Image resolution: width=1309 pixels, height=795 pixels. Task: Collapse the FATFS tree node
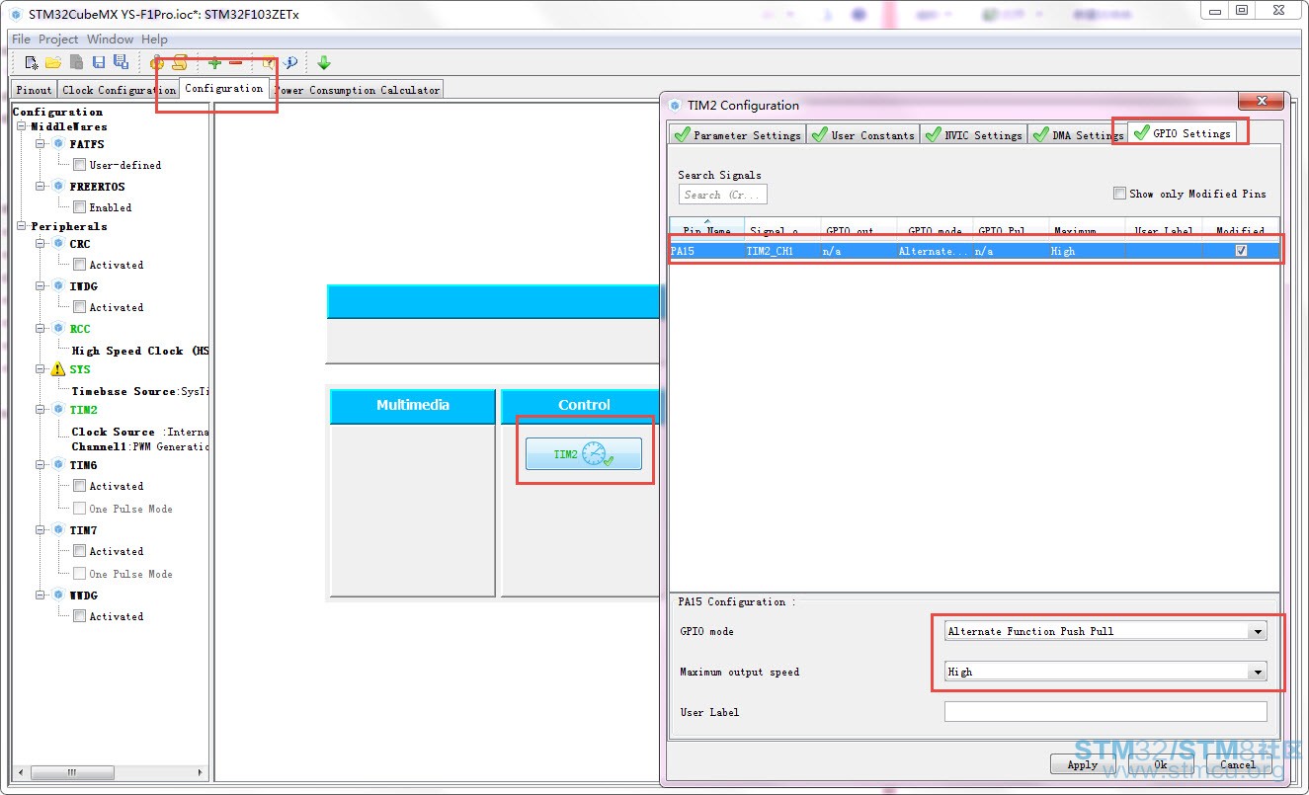click(x=41, y=144)
